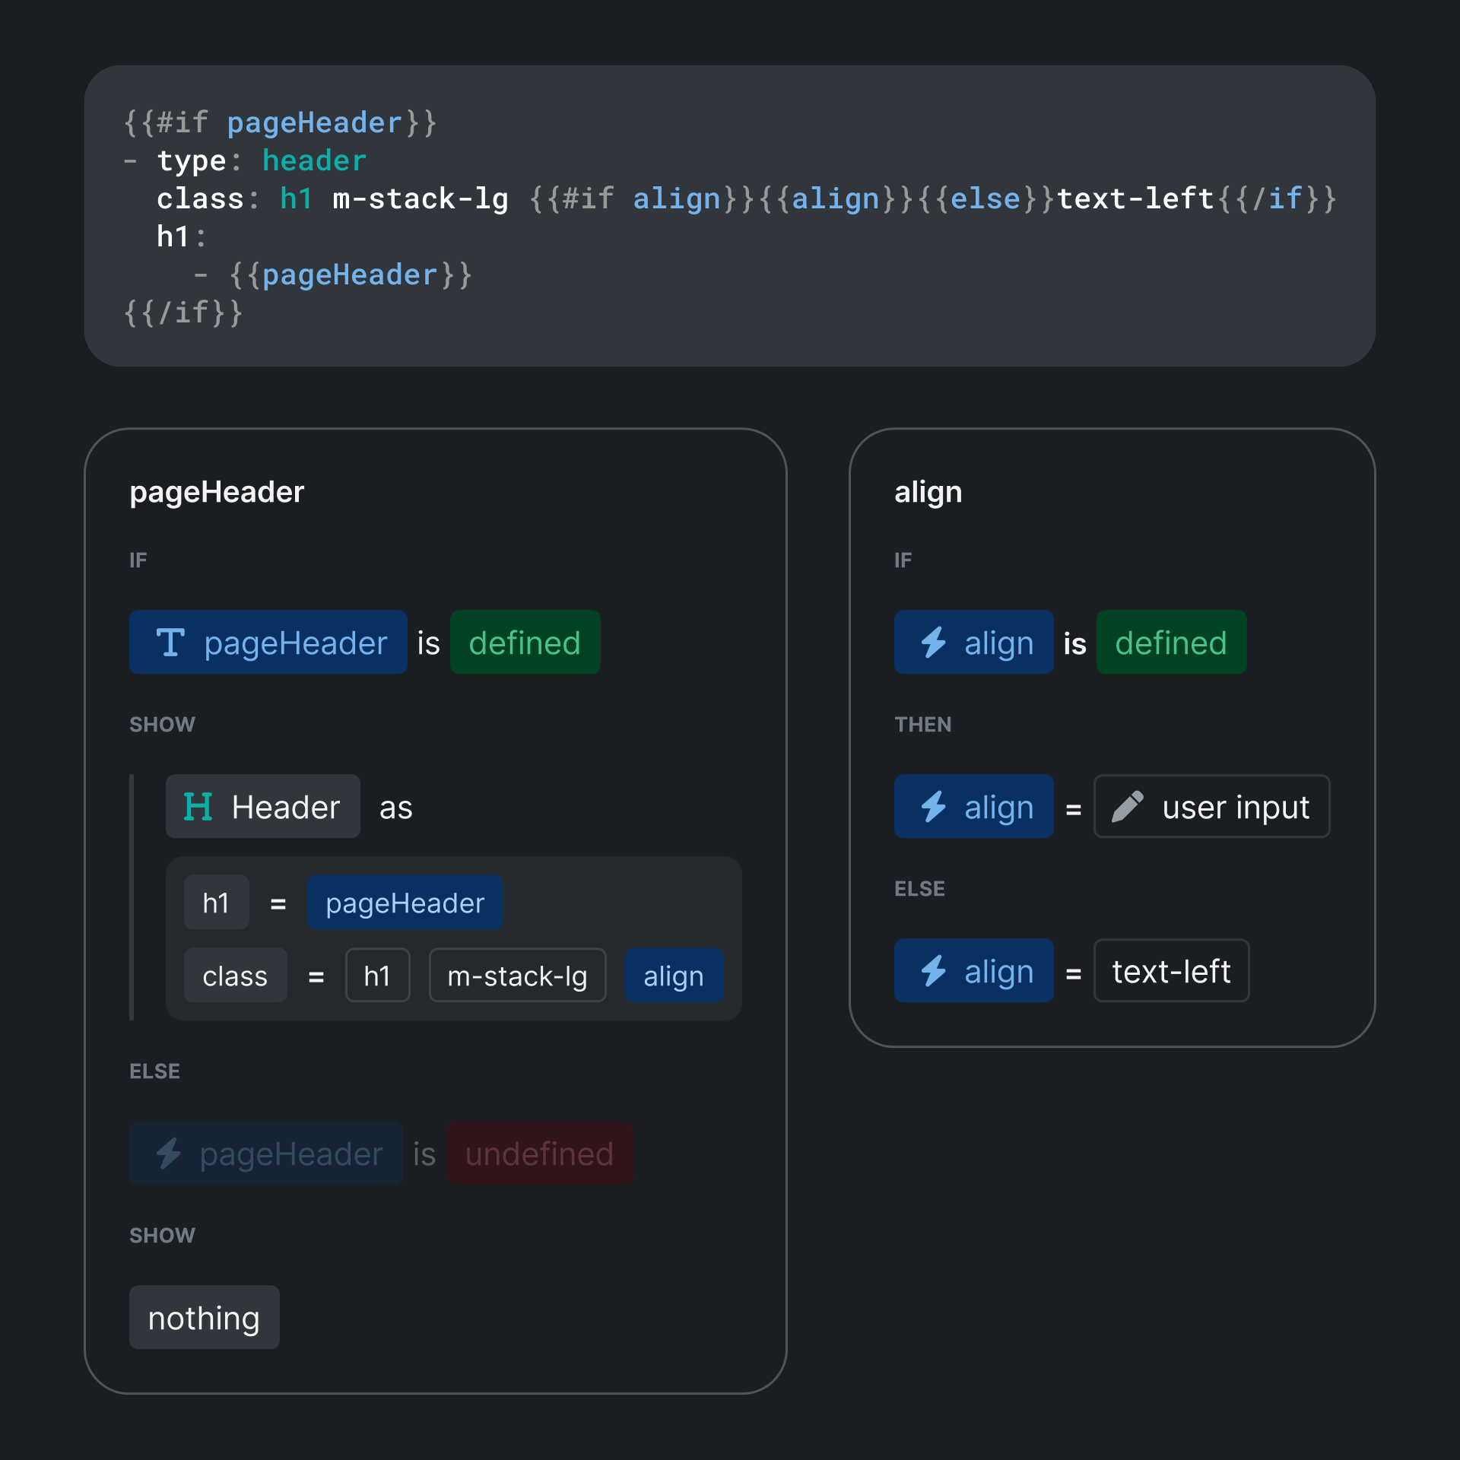
Task: Click the align card title
Action: click(x=928, y=491)
